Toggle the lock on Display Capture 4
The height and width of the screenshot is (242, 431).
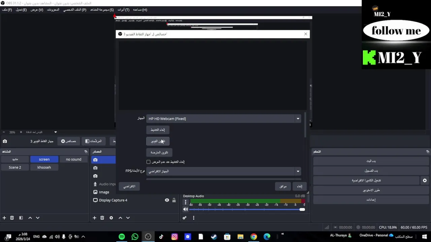tap(174, 200)
